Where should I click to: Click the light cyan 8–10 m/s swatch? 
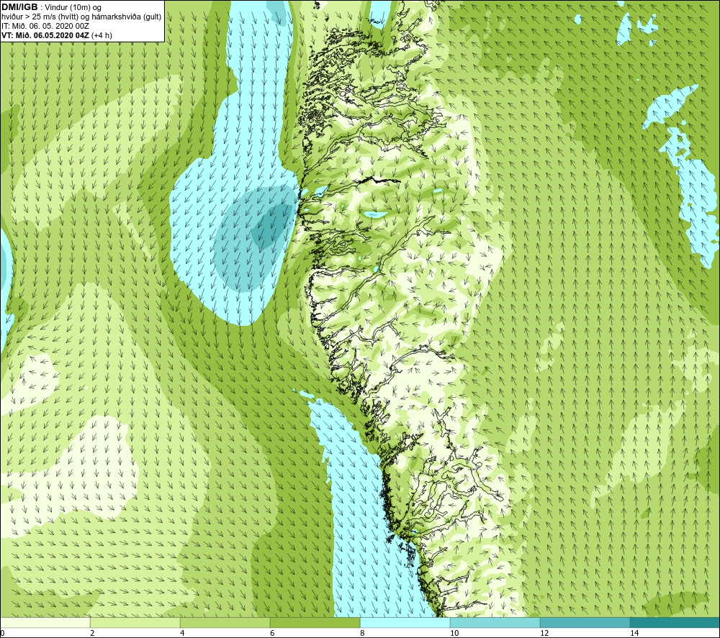coord(405,623)
